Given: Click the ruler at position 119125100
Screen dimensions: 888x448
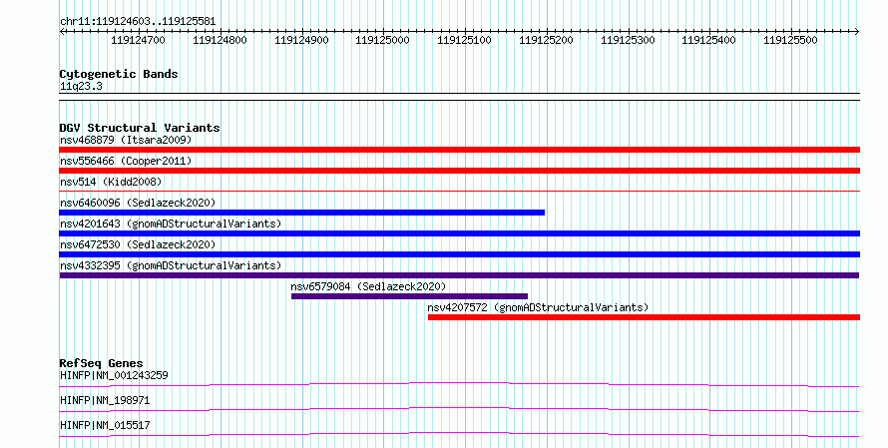Looking at the screenshot, I should point(464,40).
